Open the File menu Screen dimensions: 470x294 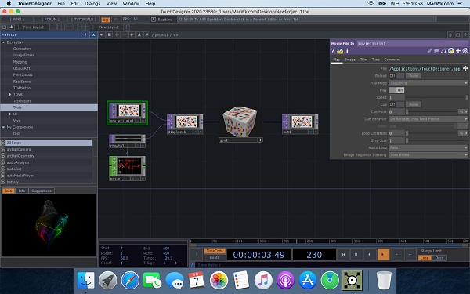61,4
